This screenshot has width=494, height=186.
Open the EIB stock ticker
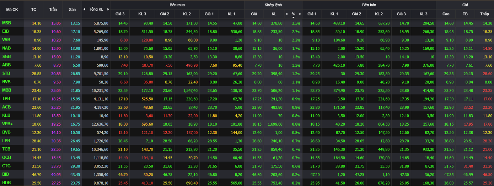(x=5, y=31)
